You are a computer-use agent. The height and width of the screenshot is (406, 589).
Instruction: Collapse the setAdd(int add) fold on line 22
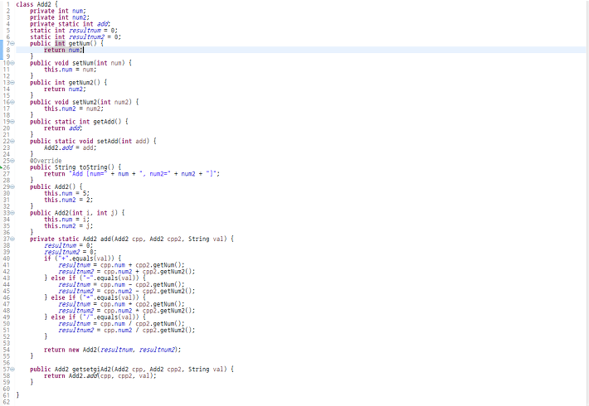[x=12, y=141]
